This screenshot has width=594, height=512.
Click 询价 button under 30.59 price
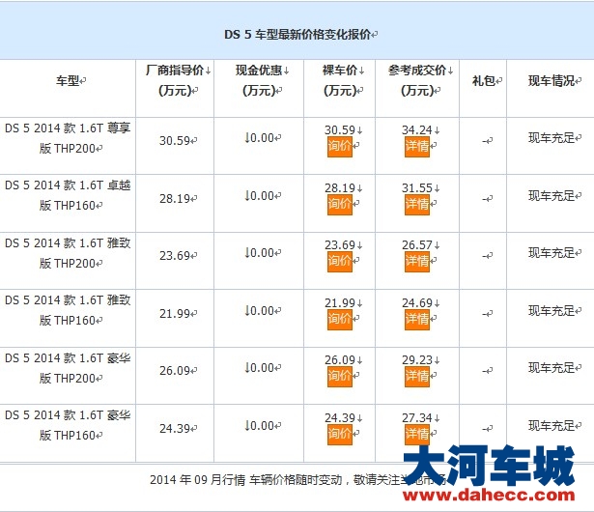coord(340,146)
